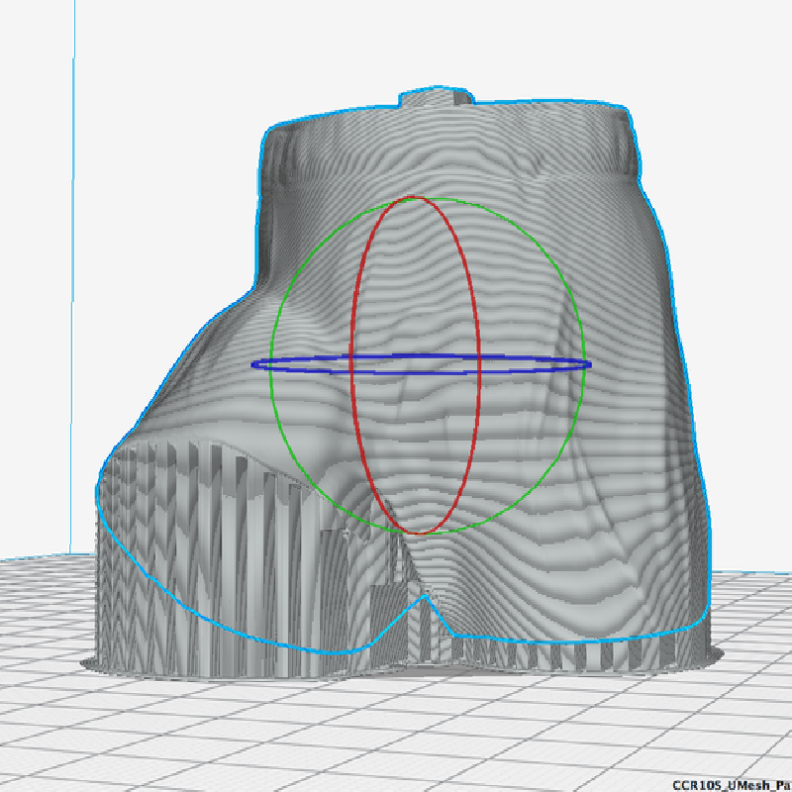Screen dimensions: 792x792
Task: Select the small nub on top of model
Action: coord(436,97)
